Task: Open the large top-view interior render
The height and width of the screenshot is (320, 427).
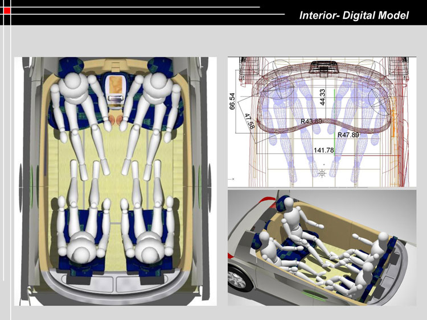Action: [x=114, y=182]
